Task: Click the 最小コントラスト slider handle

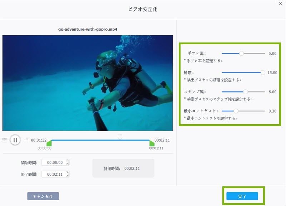Action: pyautogui.click(x=236, y=111)
